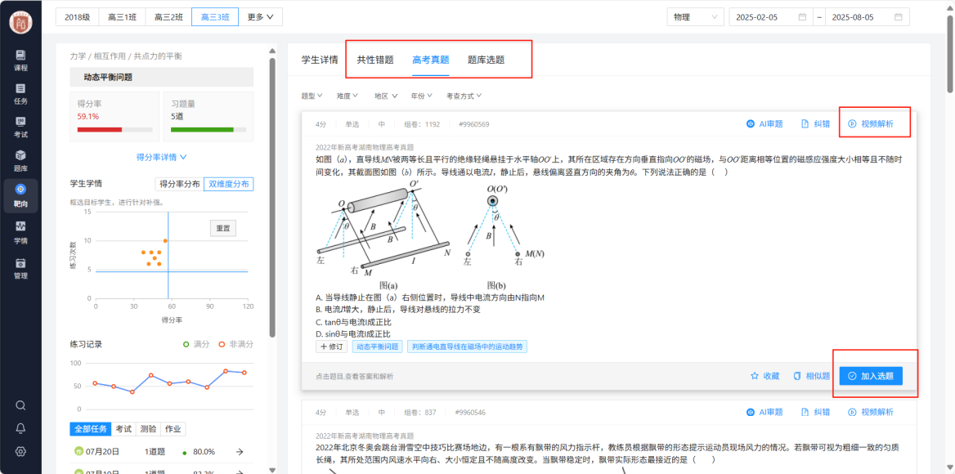
Task: Open the settings gear icon in sidebar
Action: (x=20, y=451)
